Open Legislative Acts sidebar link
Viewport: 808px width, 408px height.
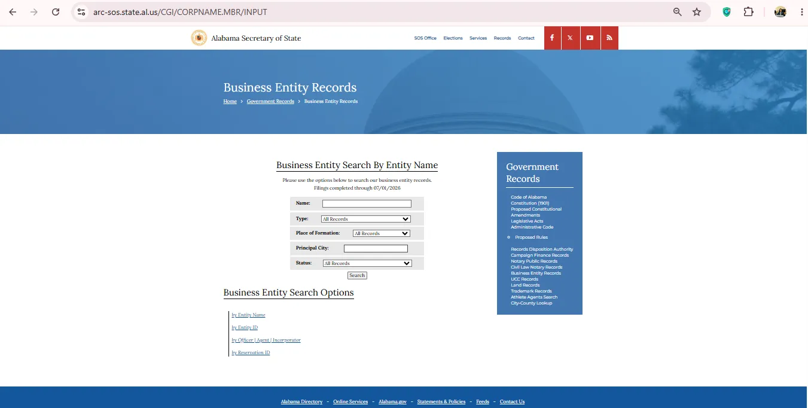coord(527,221)
